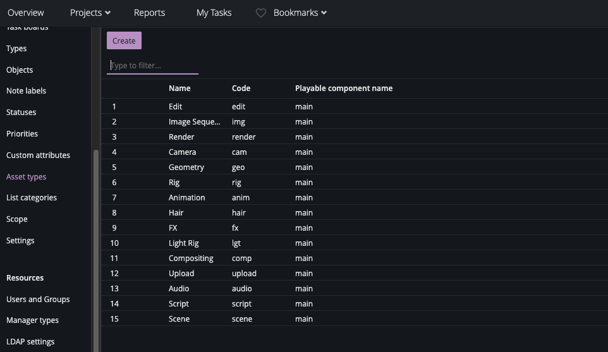Go to List categories section
The image size is (608, 352).
click(32, 198)
